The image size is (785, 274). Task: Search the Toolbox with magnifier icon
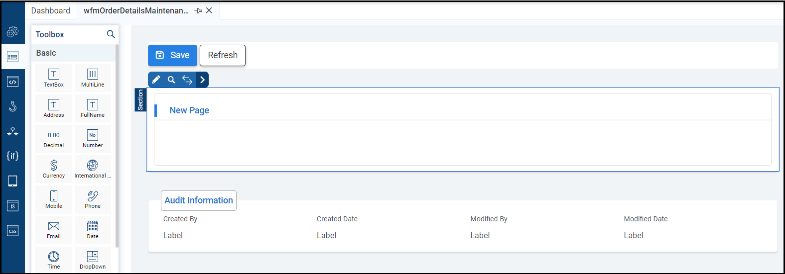[111, 34]
